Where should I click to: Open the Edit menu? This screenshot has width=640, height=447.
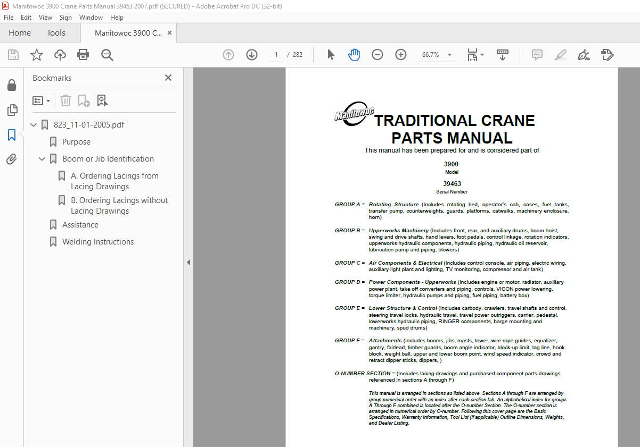coord(26,18)
